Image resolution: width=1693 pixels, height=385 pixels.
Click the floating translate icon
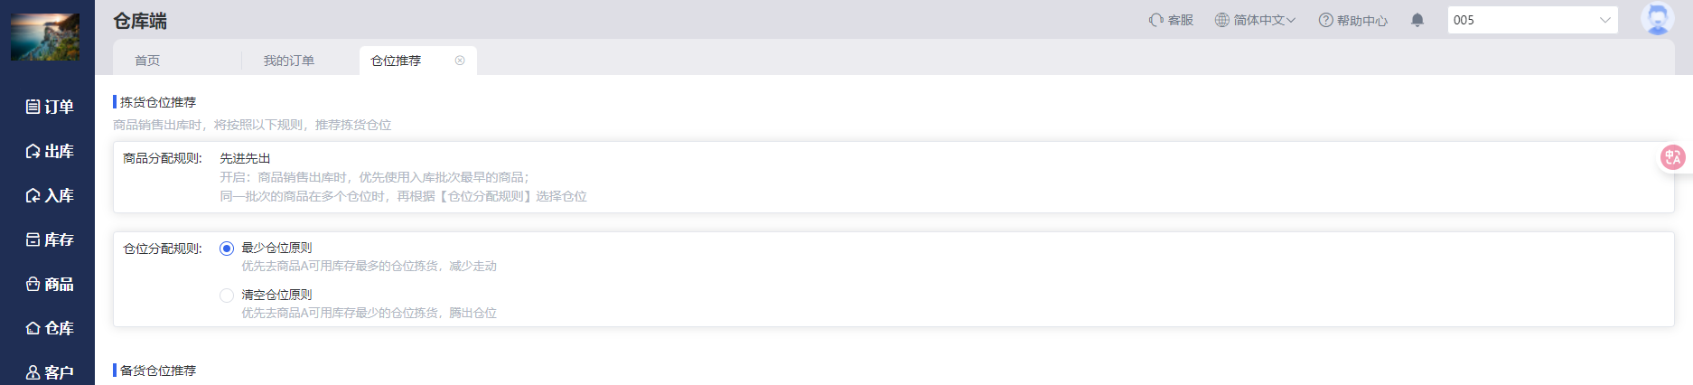coord(1672,158)
